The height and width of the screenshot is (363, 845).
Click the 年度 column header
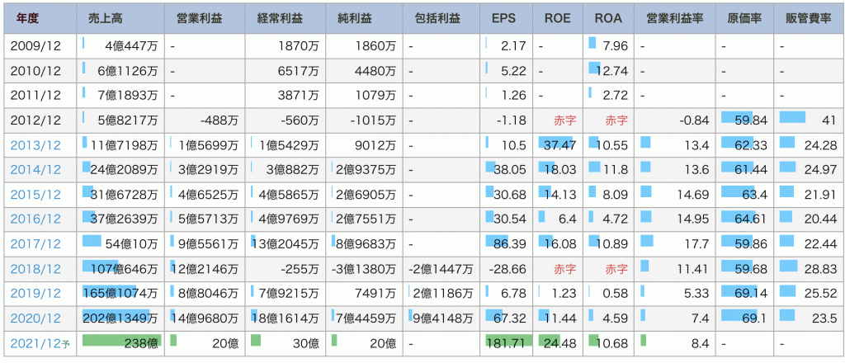33,18
